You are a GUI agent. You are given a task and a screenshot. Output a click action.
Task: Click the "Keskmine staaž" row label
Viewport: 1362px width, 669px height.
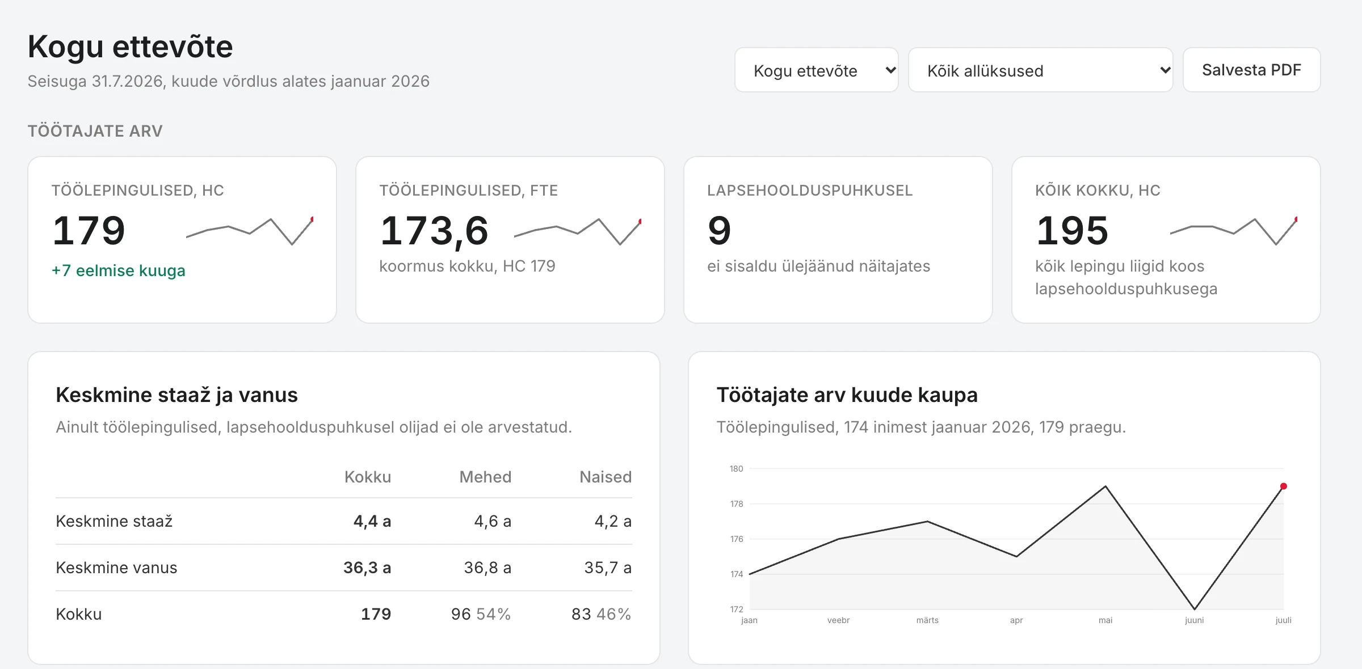(x=114, y=521)
